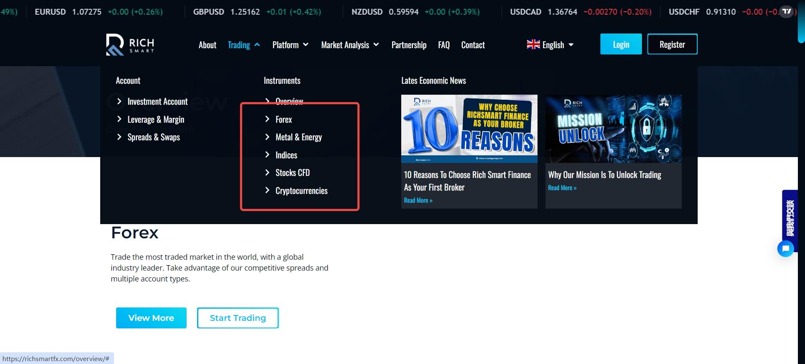The image size is (805, 364).
Task: Open the live chat bubble icon
Action: click(x=785, y=248)
